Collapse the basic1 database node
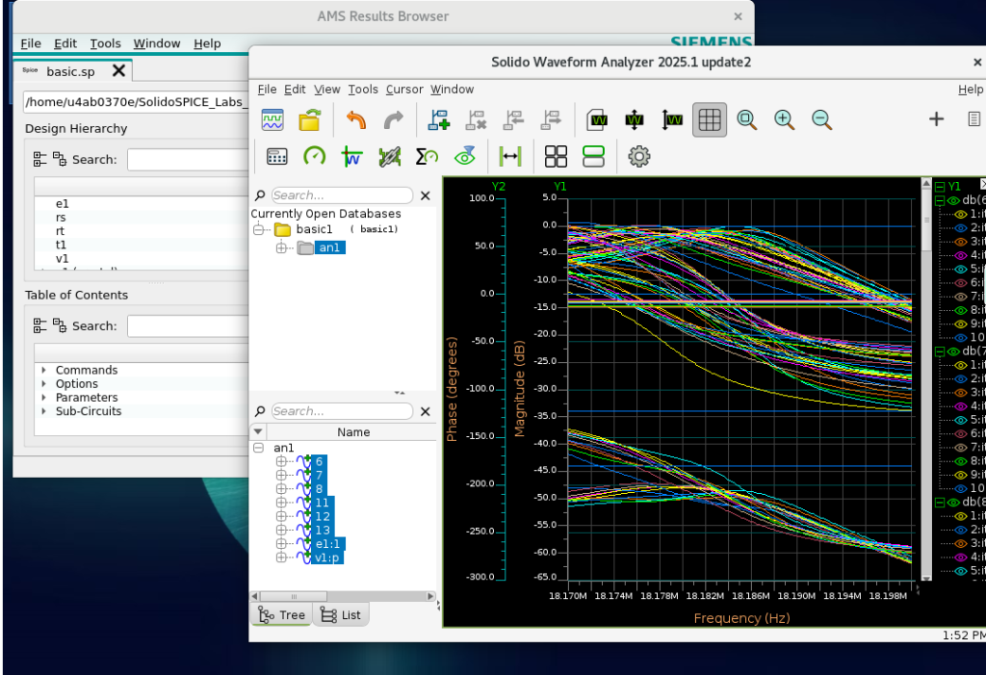Image resolution: width=986 pixels, height=675 pixels. [x=258, y=229]
